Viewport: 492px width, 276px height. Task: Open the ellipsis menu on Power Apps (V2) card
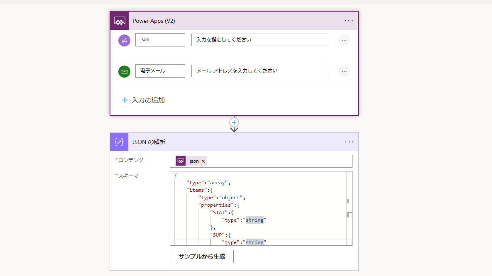point(349,20)
